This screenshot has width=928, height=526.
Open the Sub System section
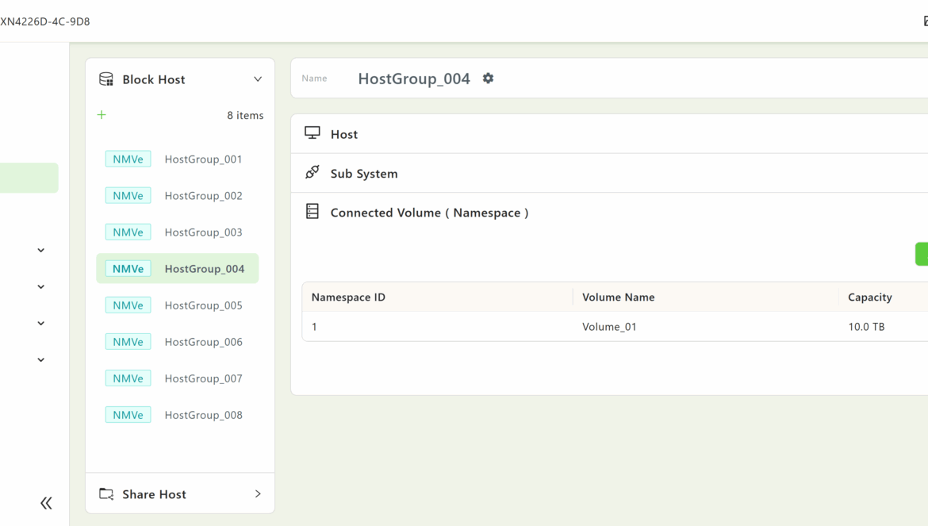pos(364,174)
